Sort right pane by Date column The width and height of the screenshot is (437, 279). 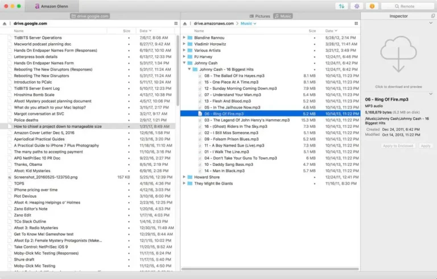(331, 31)
